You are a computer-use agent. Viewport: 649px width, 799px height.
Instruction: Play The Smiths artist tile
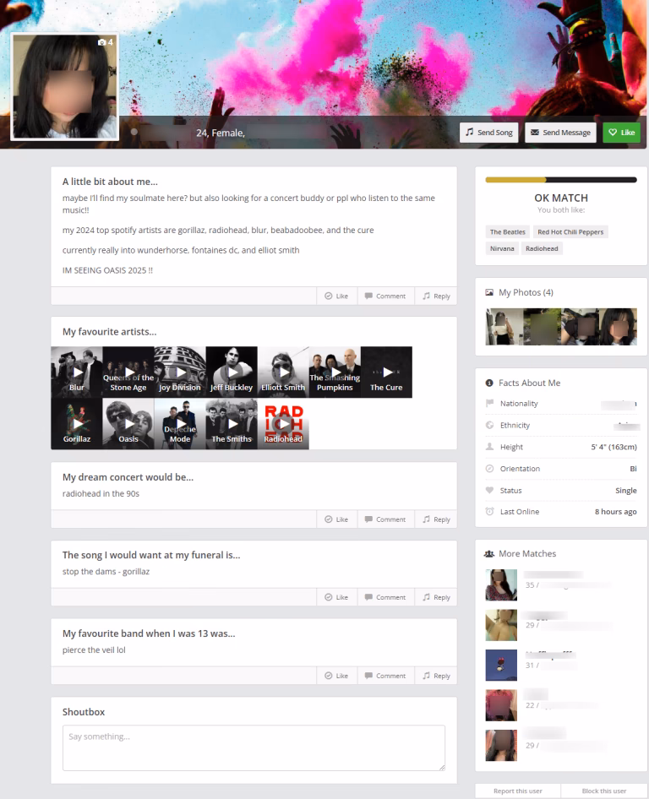tap(232, 423)
